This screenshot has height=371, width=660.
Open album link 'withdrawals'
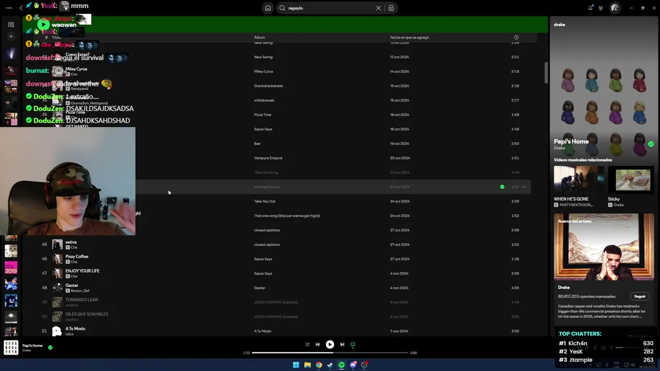[264, 100]
